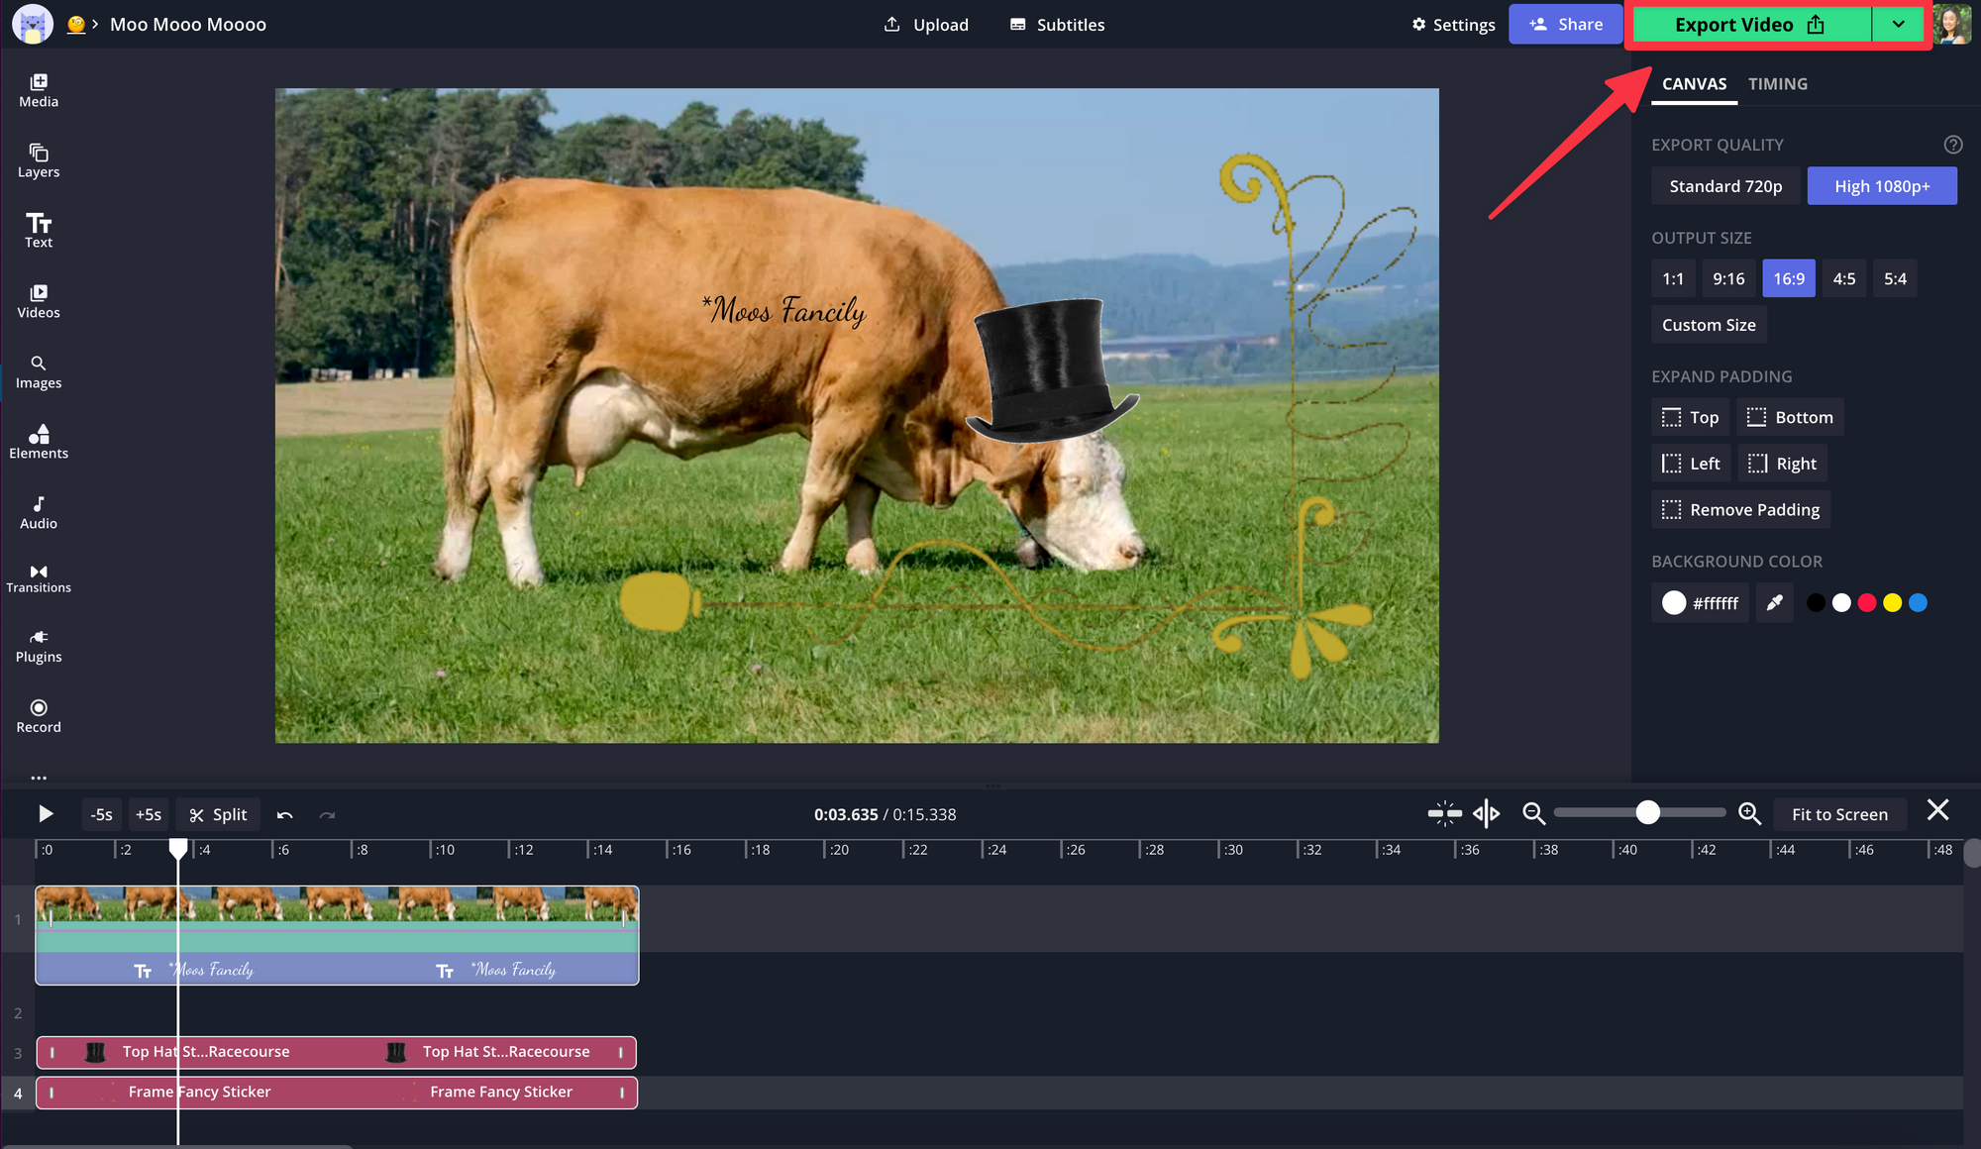Viewport: 1981px width, 1149px height.
Task: Open Custom Size options
Action: (x=1708, y=325)
